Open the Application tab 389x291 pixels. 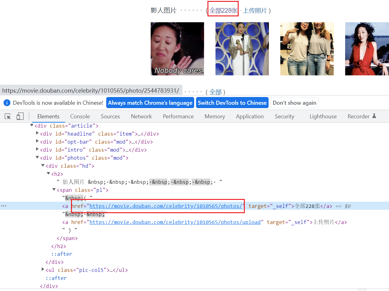250,116
